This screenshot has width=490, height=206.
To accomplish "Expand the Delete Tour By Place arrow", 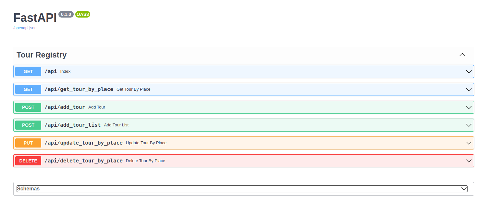I will click(x=469, y=161).
